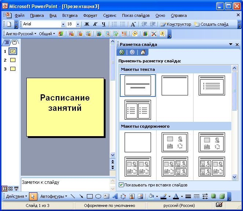The height and width of the screenshot is (211, 243).
Task: Open the task pane home icon
Action: coord(143,52)
